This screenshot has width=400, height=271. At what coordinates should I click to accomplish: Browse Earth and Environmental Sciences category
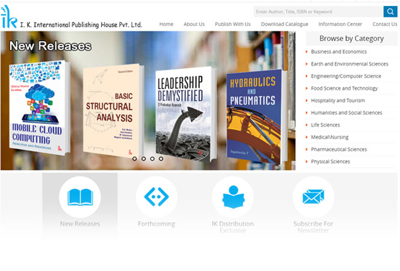[x=349, y=64]
